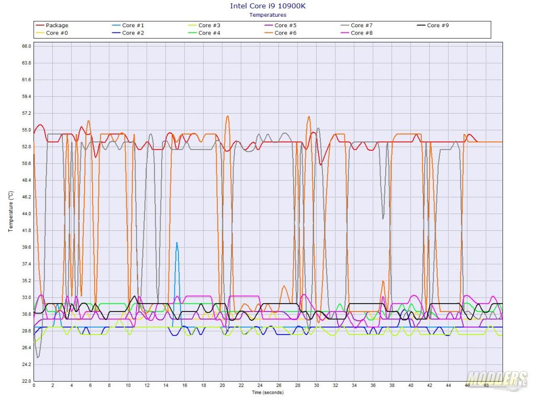This screenshot has width=536, height=402.
Task: Toggle the Core #2 legend entry
Action: tap(133, 33)
